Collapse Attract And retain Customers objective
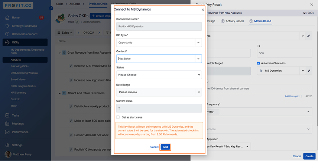Image resolution: width=318 pixels, height=161 pixels. pos(59,93)
